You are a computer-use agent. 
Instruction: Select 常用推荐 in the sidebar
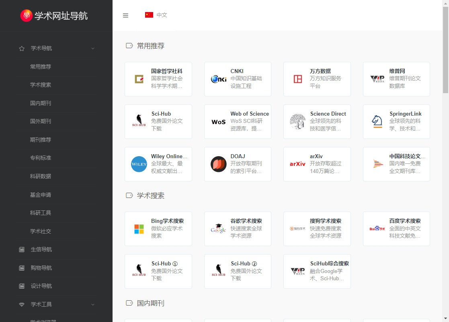[41, 67]
